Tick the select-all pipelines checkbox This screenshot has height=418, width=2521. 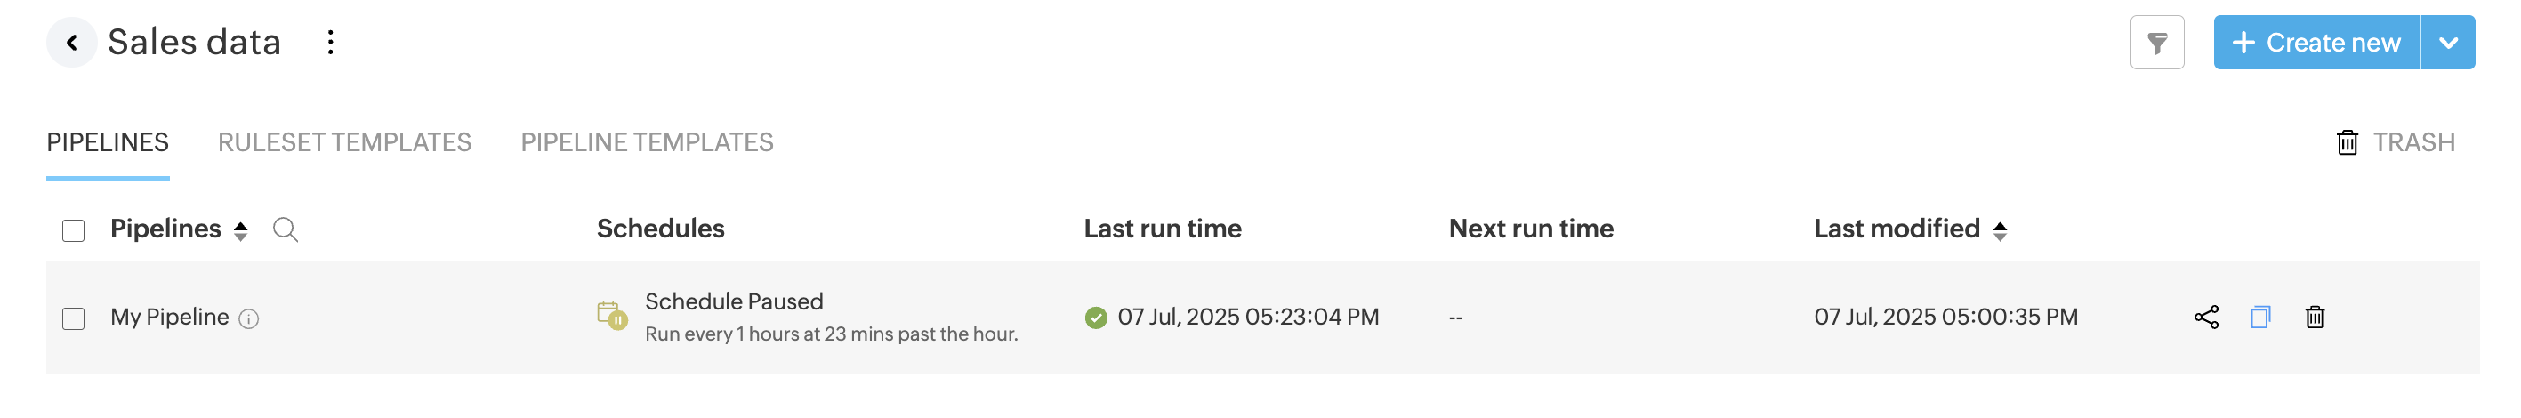coord(74,231)
